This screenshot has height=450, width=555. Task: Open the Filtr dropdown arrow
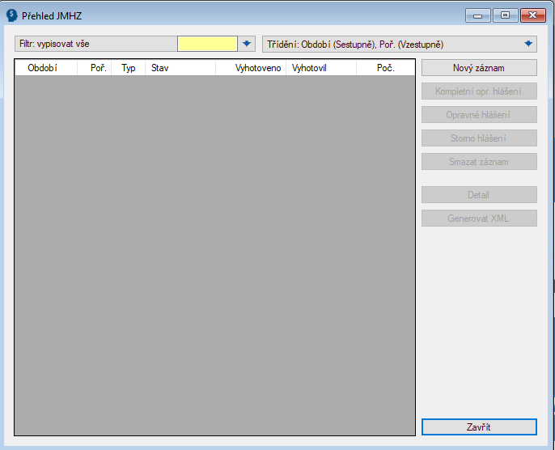click(248, 44)
